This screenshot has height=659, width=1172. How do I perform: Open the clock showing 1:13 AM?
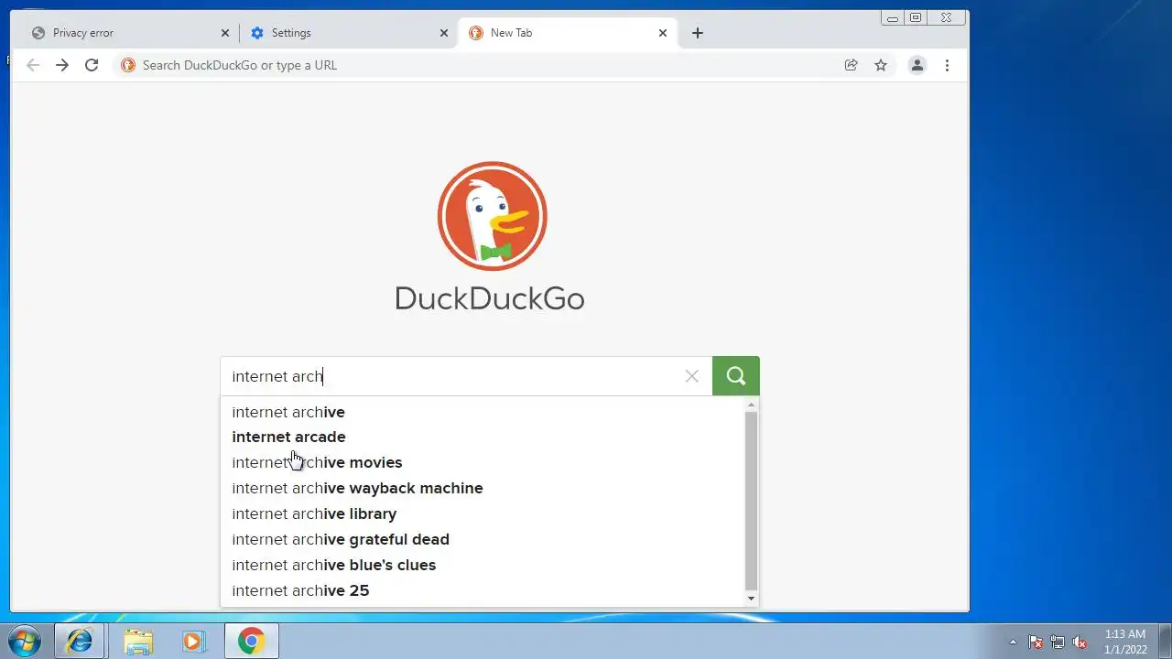tap(1125, 642)
